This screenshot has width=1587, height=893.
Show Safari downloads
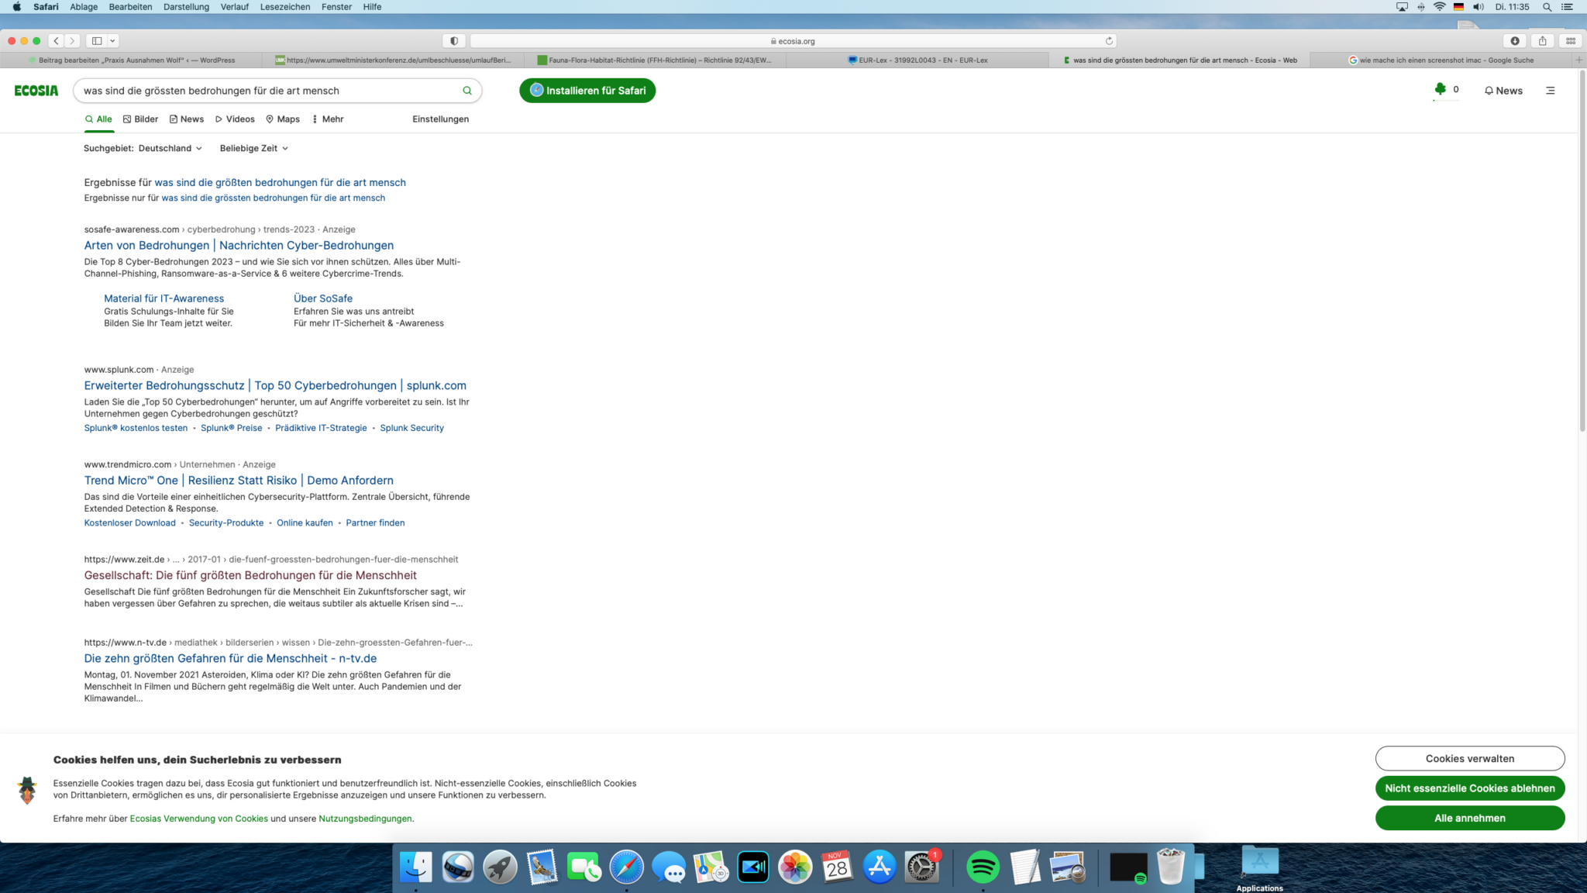click(x=1515, y=41)
